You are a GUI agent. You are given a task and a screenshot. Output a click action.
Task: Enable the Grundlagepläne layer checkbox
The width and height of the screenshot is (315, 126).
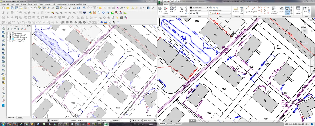pos(10,41)
